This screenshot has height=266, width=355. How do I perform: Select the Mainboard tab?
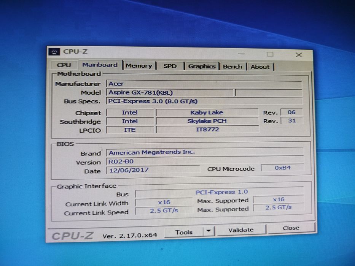[100, 65]
